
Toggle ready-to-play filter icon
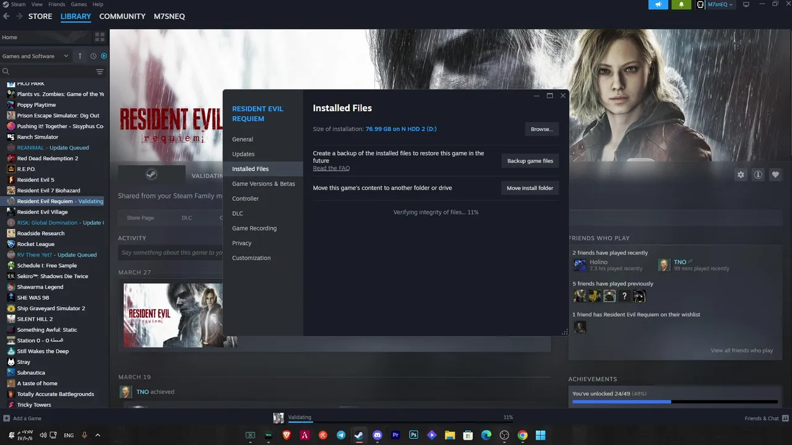pyautogui.click(x=104, y=56)
